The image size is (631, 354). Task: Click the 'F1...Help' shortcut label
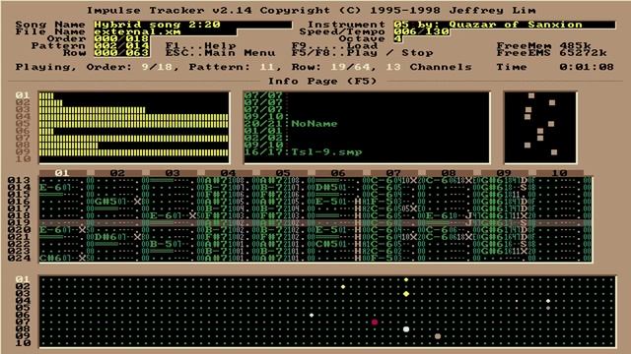pos(201,46)
